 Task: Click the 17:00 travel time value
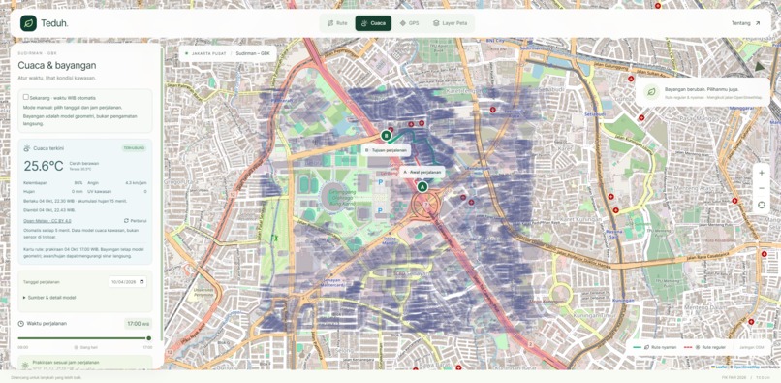[x=138, y=324]
